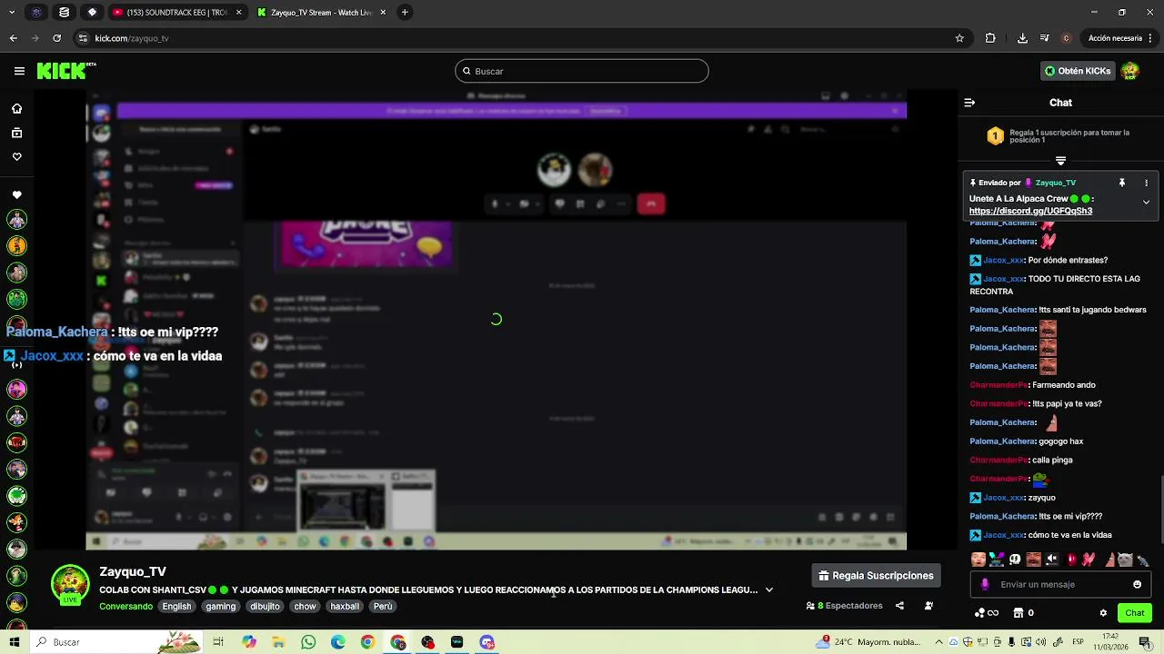Screen dimensions: 1164x654
Task: Open Jacox_xxx username saying zayquo
Action: [1003, 498]
